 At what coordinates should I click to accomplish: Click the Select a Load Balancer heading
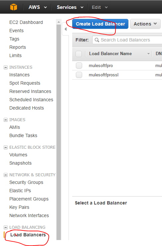[x=101, y=203]
